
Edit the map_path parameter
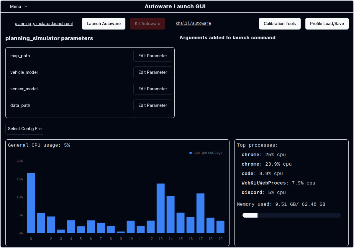[x=153, y=56]
